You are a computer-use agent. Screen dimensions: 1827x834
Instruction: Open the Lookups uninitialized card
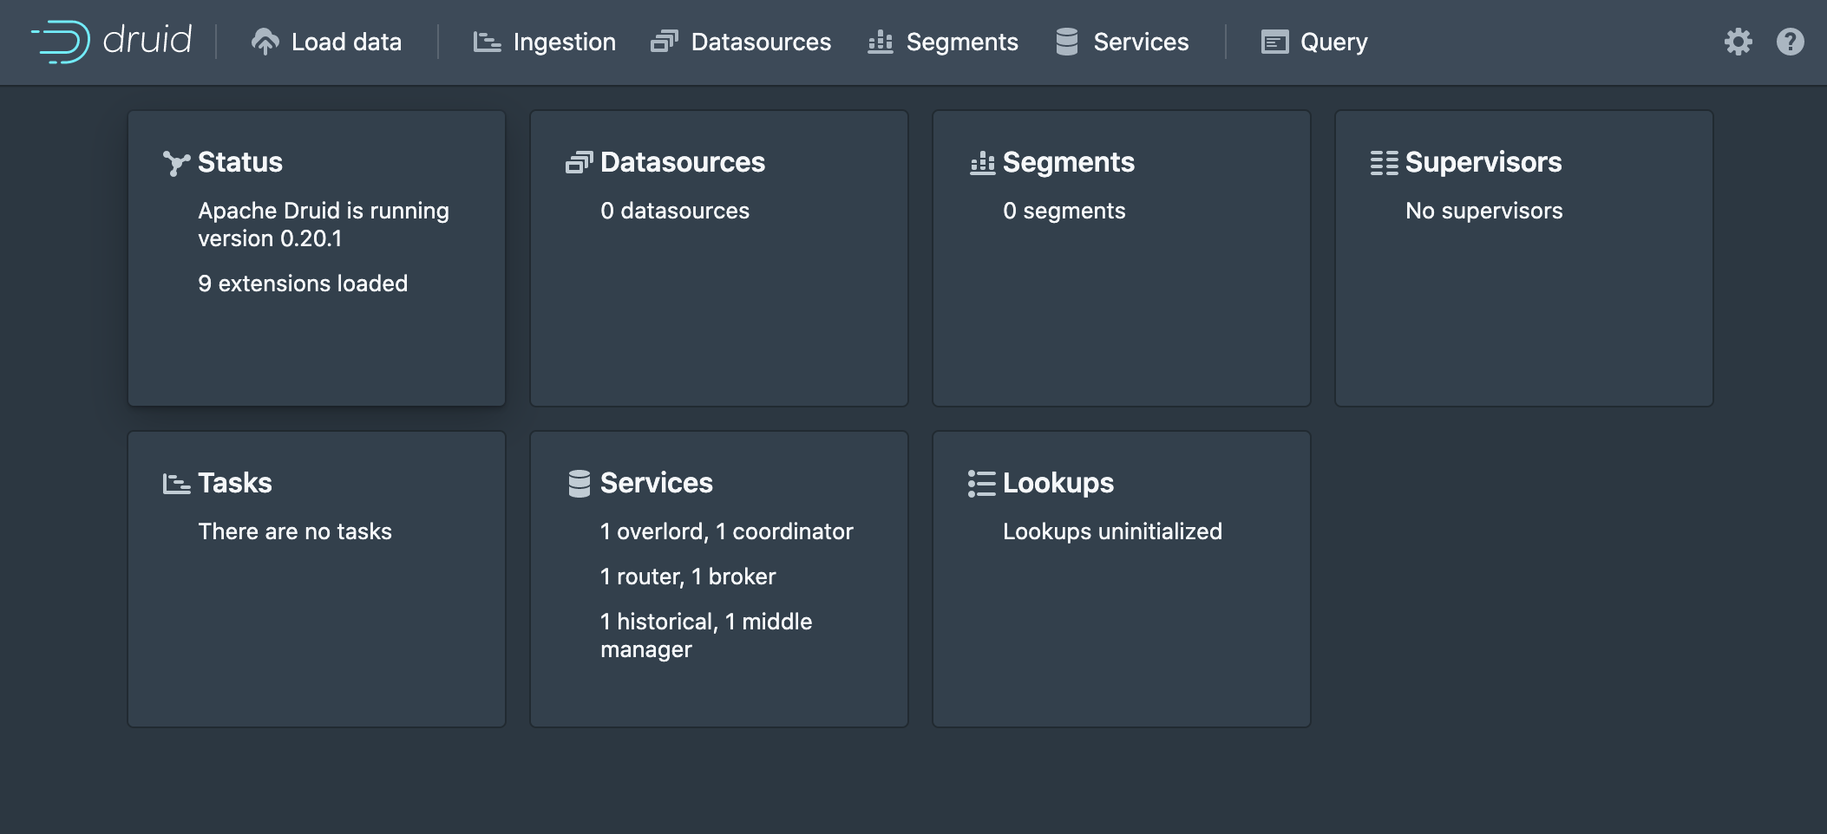tap(1121, 579)
